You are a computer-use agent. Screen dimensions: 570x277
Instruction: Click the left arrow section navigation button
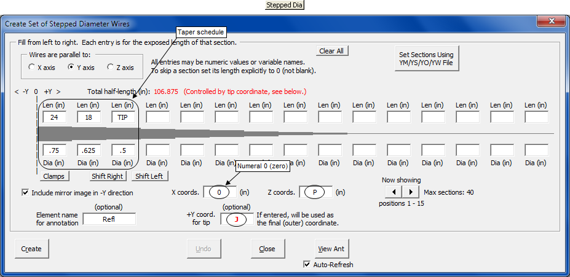tap(394, 192)
